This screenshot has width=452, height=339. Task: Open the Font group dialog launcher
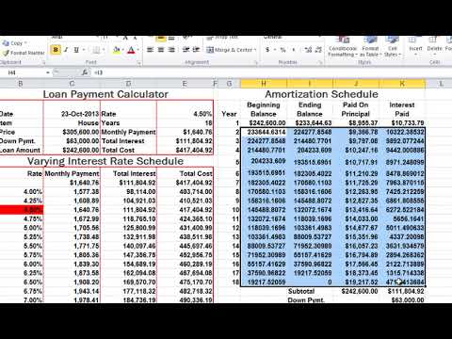coord(138,63)
